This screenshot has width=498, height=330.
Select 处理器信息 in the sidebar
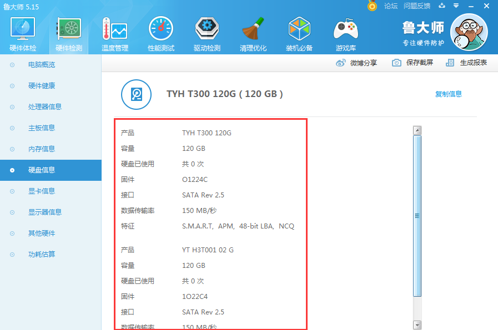(x=51, y=107)
